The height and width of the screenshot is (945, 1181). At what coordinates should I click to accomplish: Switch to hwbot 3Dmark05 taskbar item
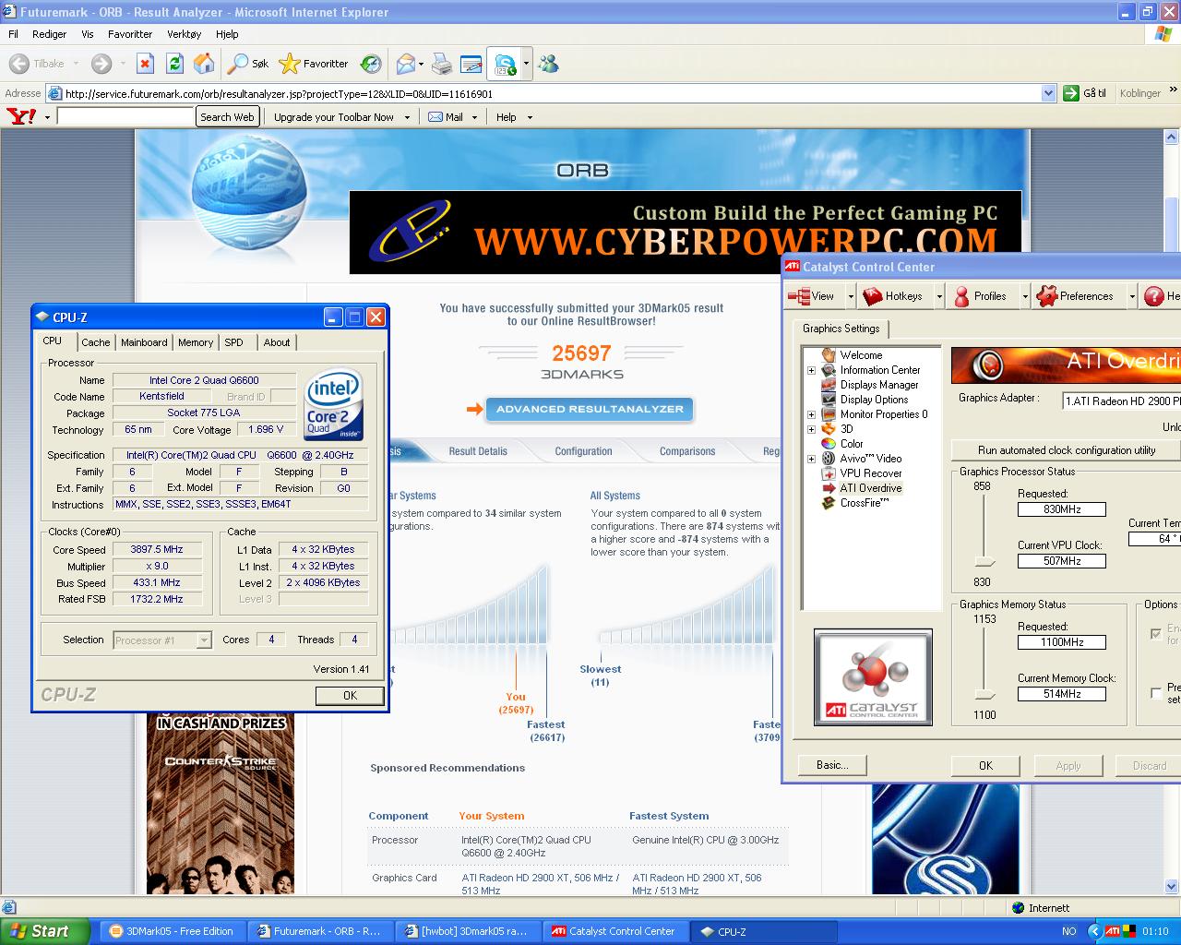pyautogui.click(x=469, y=931)
